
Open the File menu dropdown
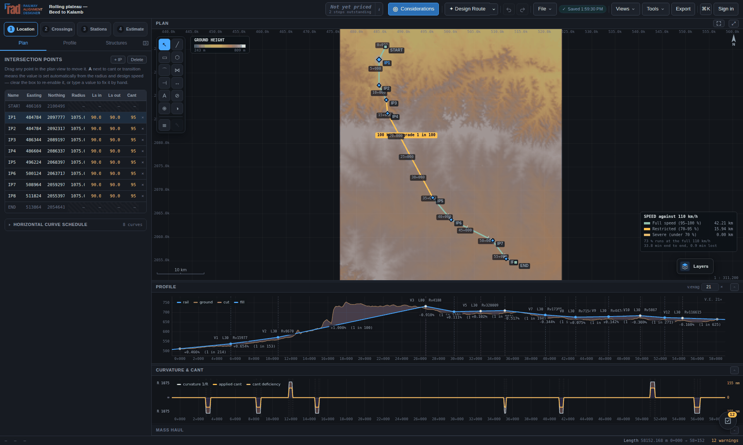[545, 9]
